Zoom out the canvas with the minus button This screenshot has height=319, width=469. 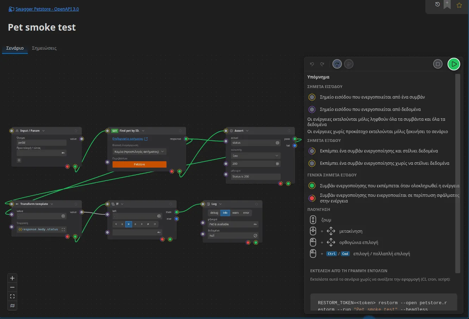pyautogui.click(x=12, y=287)
